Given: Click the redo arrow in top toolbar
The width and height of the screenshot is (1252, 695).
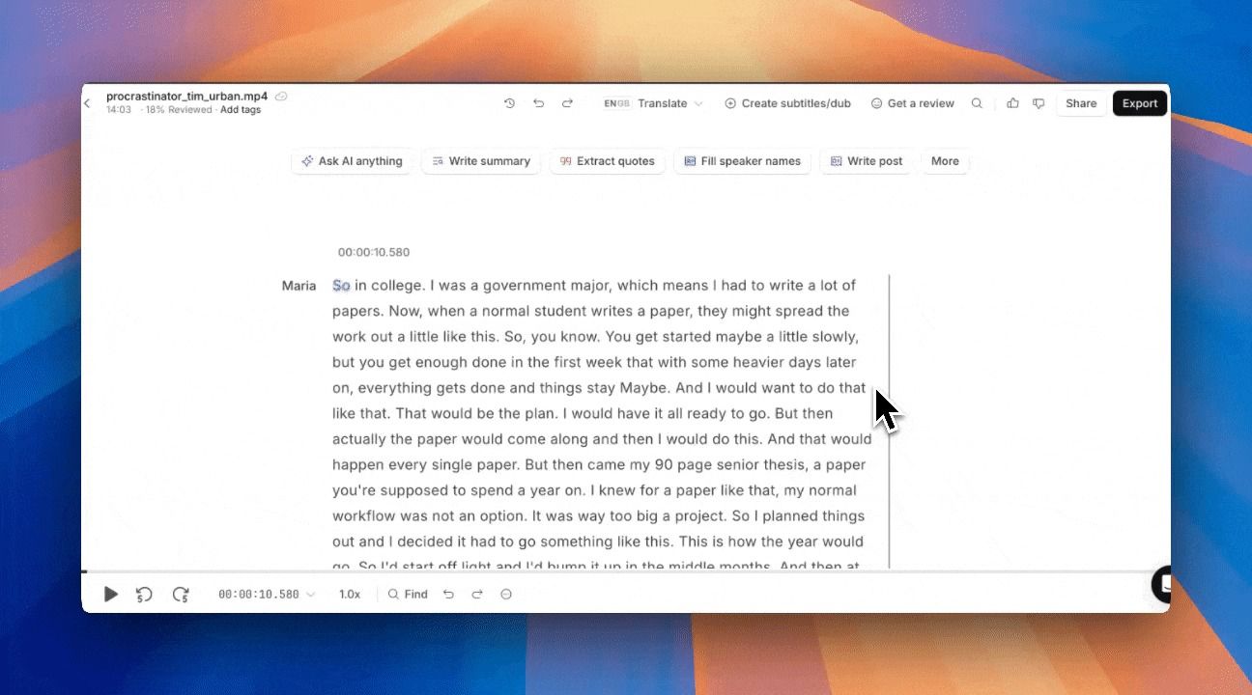Looking at the screenshot, I should (567, 103).
